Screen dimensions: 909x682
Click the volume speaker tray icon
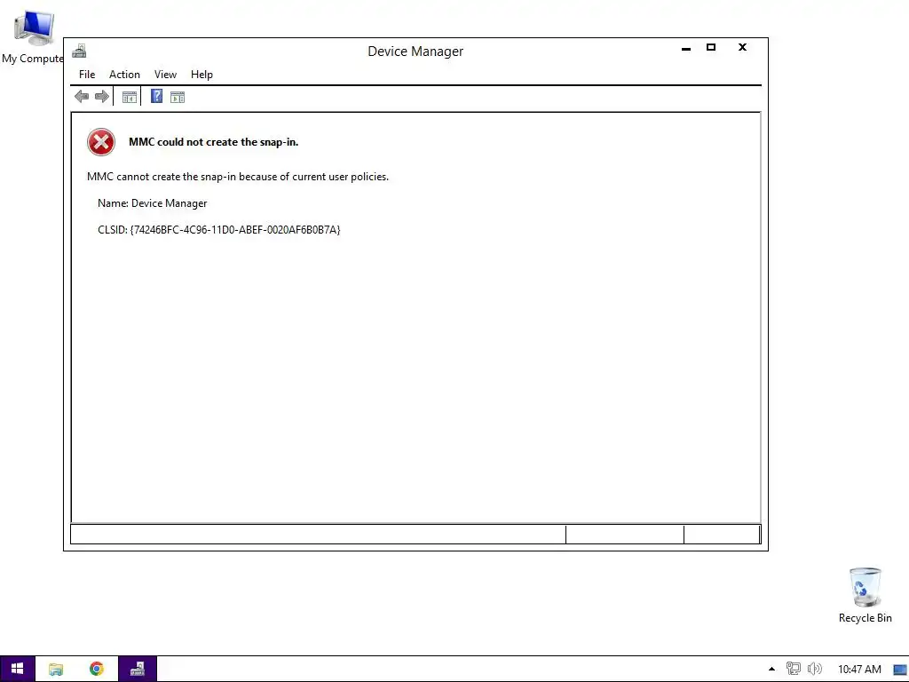[x=815, y=669]
